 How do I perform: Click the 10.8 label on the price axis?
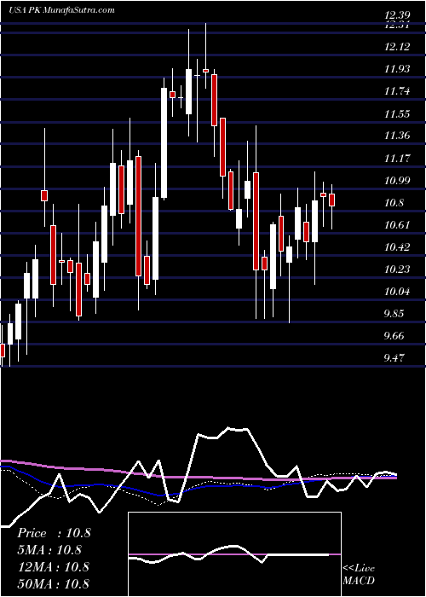394,203
